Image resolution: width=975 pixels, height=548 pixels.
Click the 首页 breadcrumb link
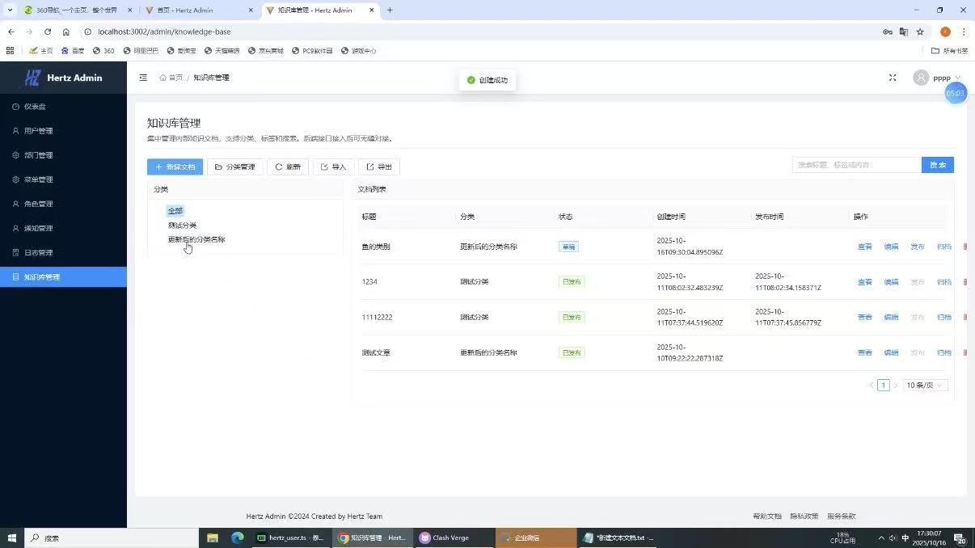(x=175, y=78)
